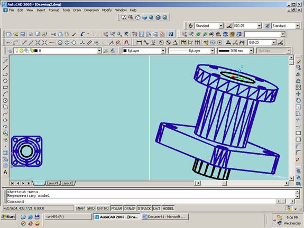Image resolution: width=304 pixels, height=228 pixels.
Task: Switch to the Layout2 tab
Action: click(x=67, y=183)
